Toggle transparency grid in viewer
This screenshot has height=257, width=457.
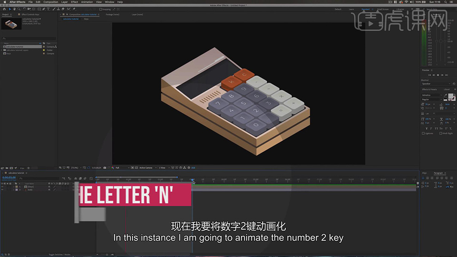tap(136, 168)
